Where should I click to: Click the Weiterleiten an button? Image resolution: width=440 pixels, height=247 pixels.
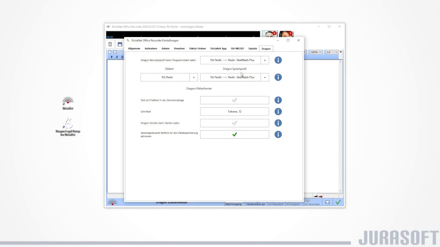point(256,204)
